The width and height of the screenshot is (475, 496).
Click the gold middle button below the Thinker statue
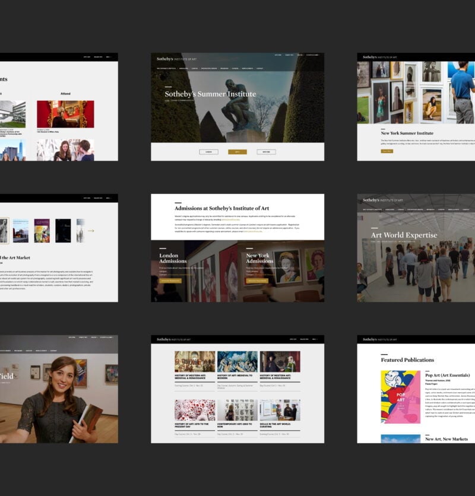coord(237,152)
